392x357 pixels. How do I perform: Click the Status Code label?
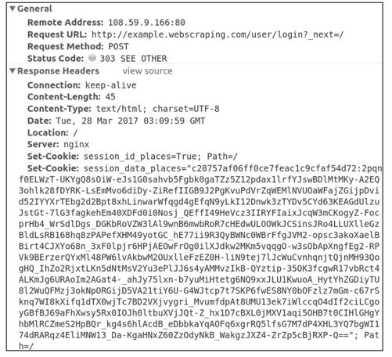(x=56, y=59)
